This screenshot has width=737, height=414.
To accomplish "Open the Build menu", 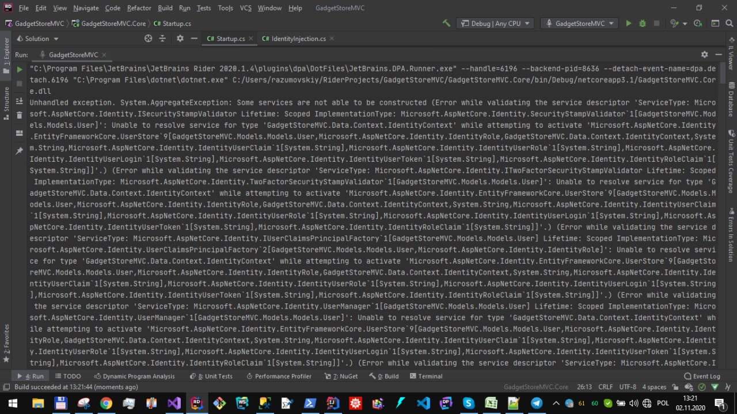I will click(165, 8).
